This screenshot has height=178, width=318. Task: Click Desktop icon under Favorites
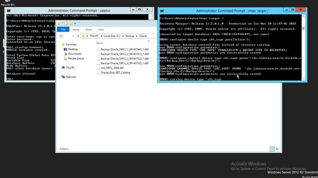[65, 49]
